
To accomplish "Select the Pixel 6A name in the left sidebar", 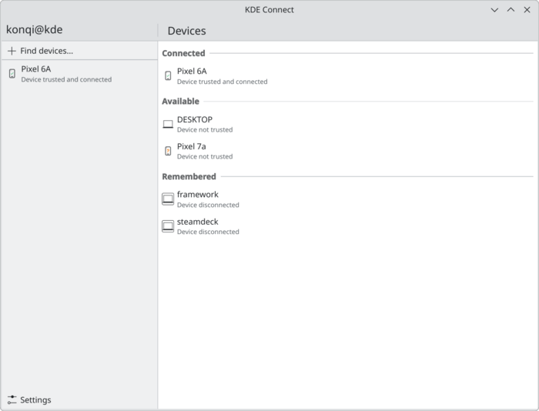I will [36, 68].
